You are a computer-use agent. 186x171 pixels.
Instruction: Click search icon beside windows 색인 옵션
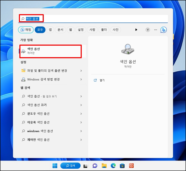click(x=23, y=131)
